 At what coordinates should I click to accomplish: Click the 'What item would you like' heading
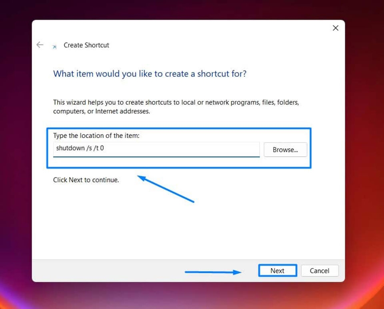coord(150,74)
